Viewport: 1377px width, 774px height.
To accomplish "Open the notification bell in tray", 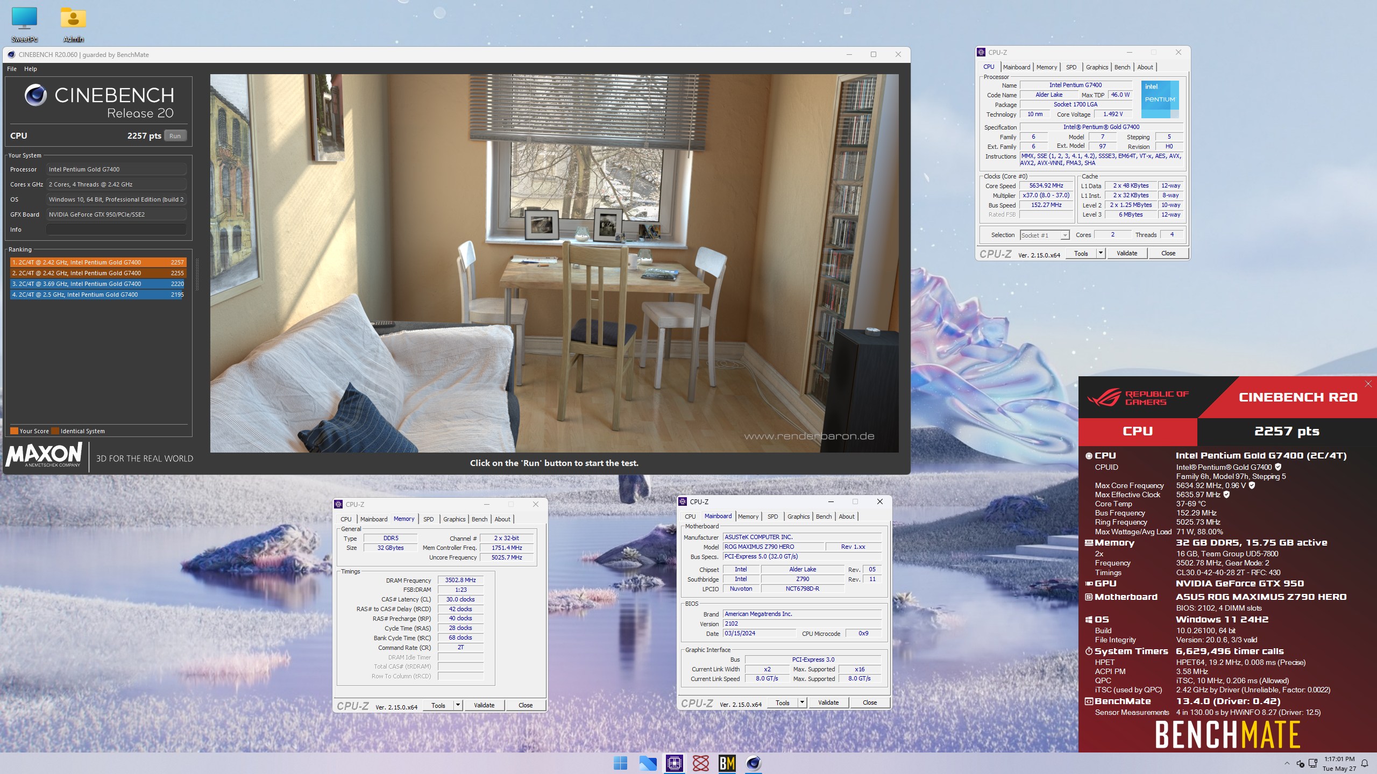I will tap(1364, 763).
